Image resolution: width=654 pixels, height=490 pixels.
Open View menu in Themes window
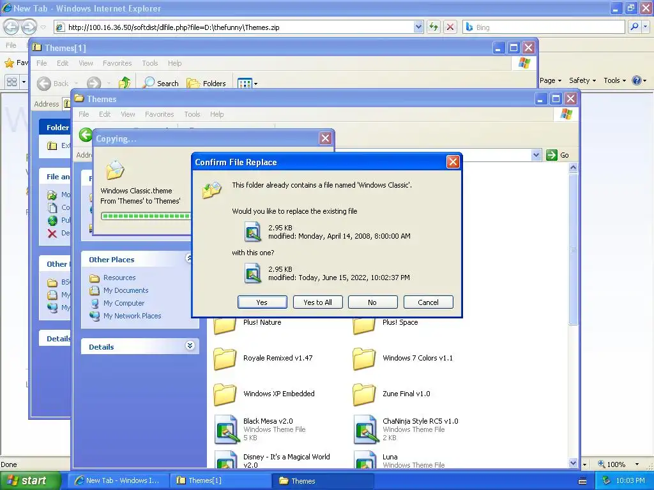click(128, 114)
